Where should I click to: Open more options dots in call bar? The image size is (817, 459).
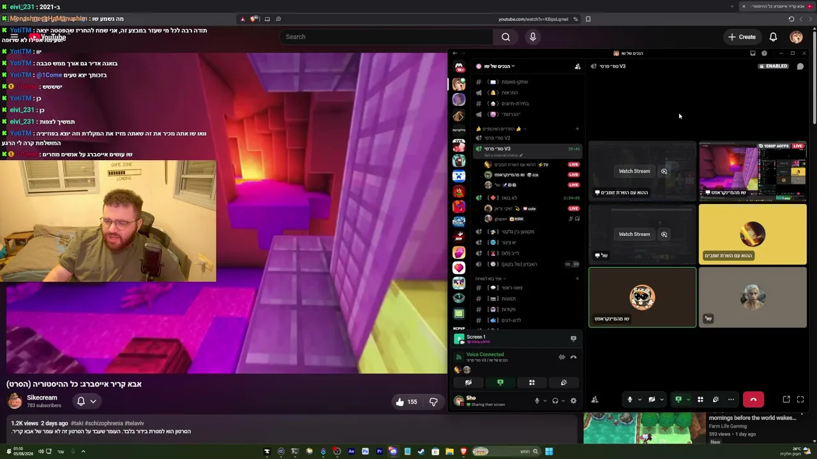pos(731,400)
